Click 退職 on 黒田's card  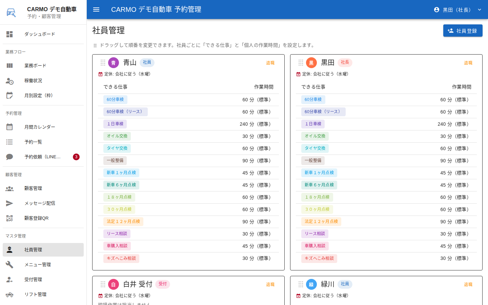(468, 63)
